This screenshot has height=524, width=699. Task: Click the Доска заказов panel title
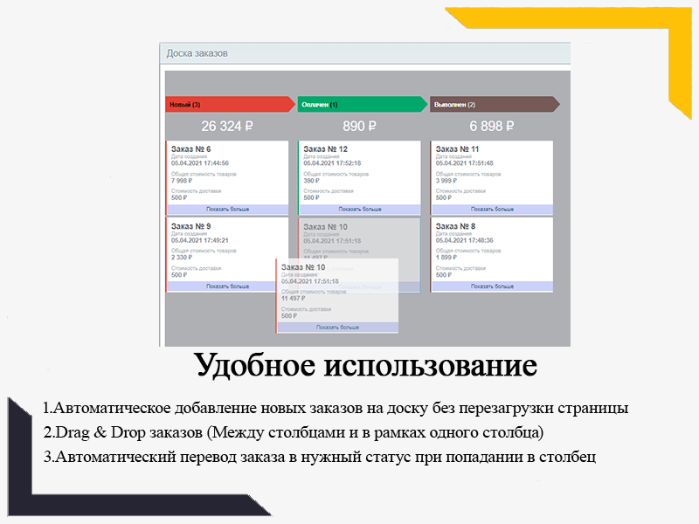point(197,53)
